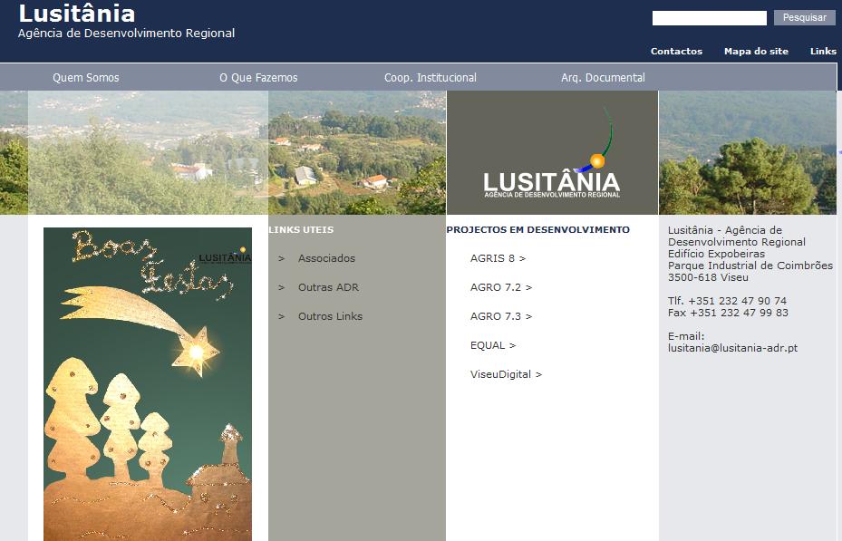Open the Outros Links item

330,316
